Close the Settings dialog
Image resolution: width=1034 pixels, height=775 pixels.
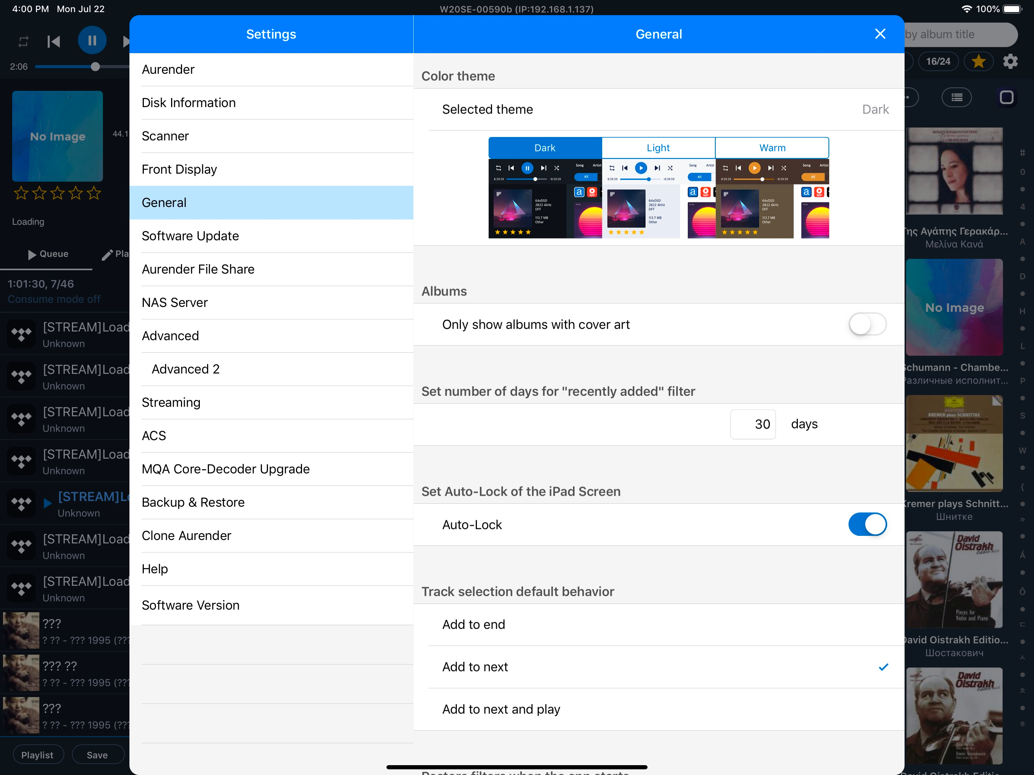click(x=880, y=34)
